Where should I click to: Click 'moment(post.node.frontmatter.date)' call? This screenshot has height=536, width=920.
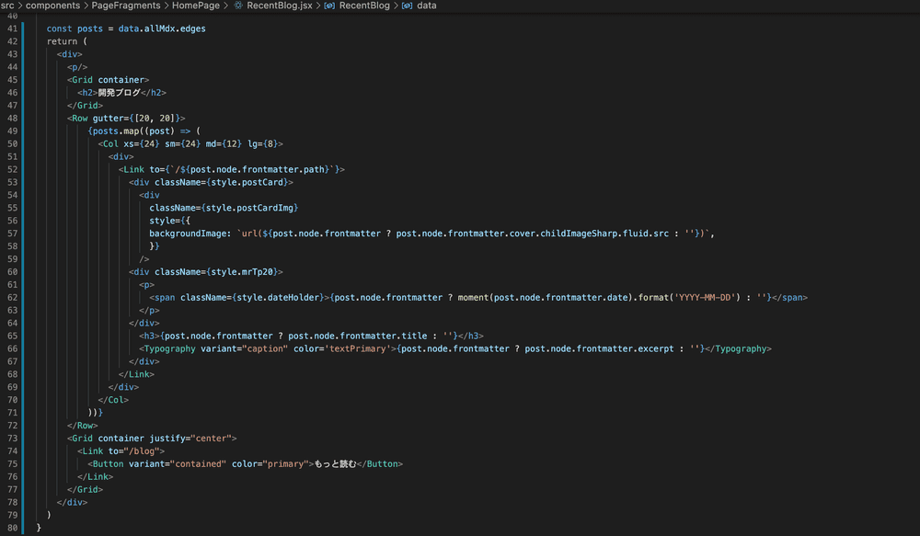pos(546,297)
